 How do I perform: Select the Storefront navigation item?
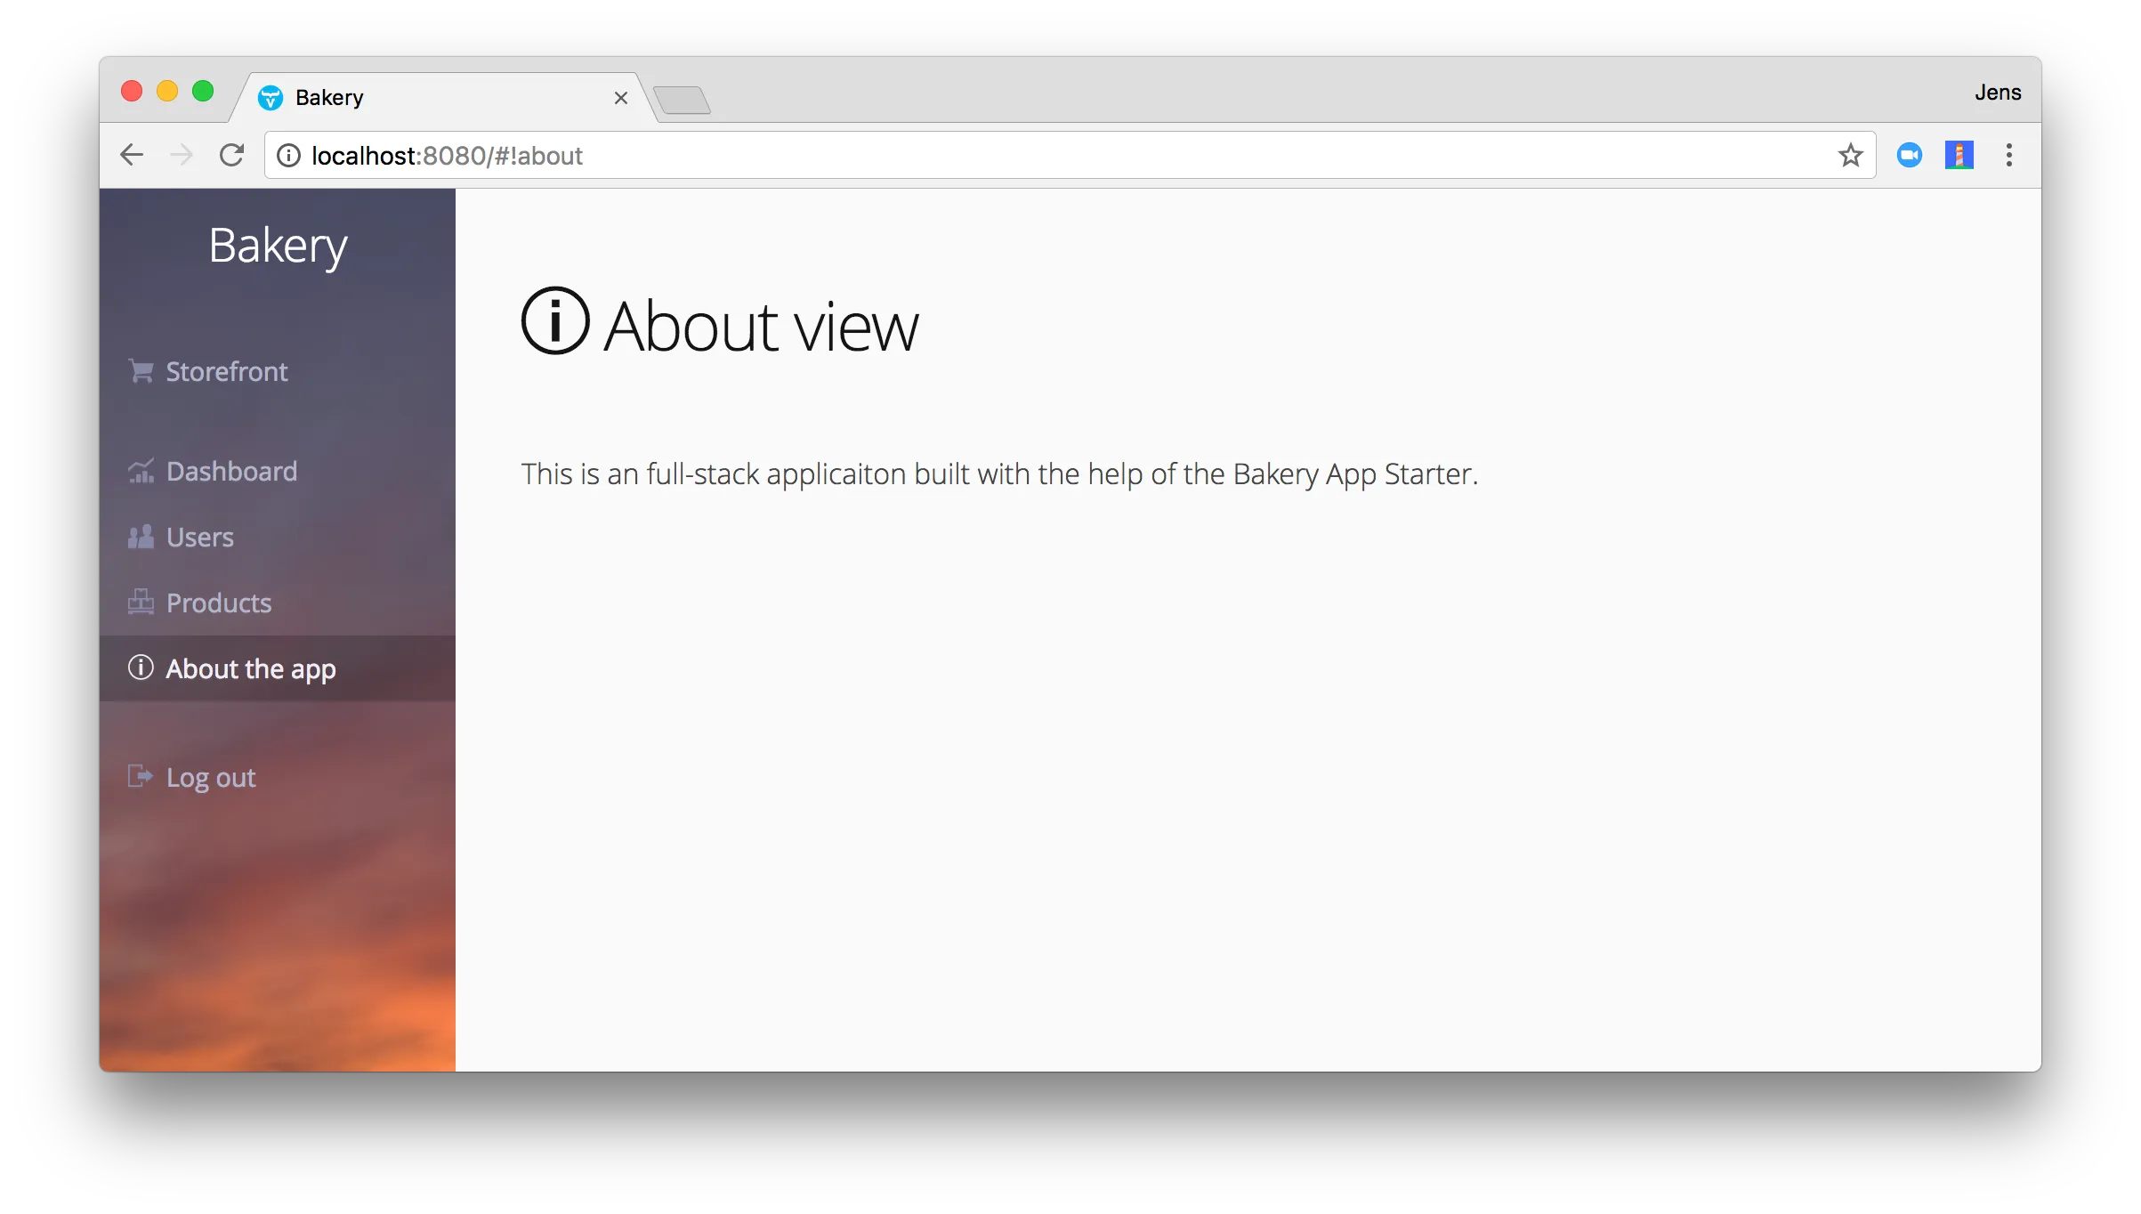tap(228, 371)
